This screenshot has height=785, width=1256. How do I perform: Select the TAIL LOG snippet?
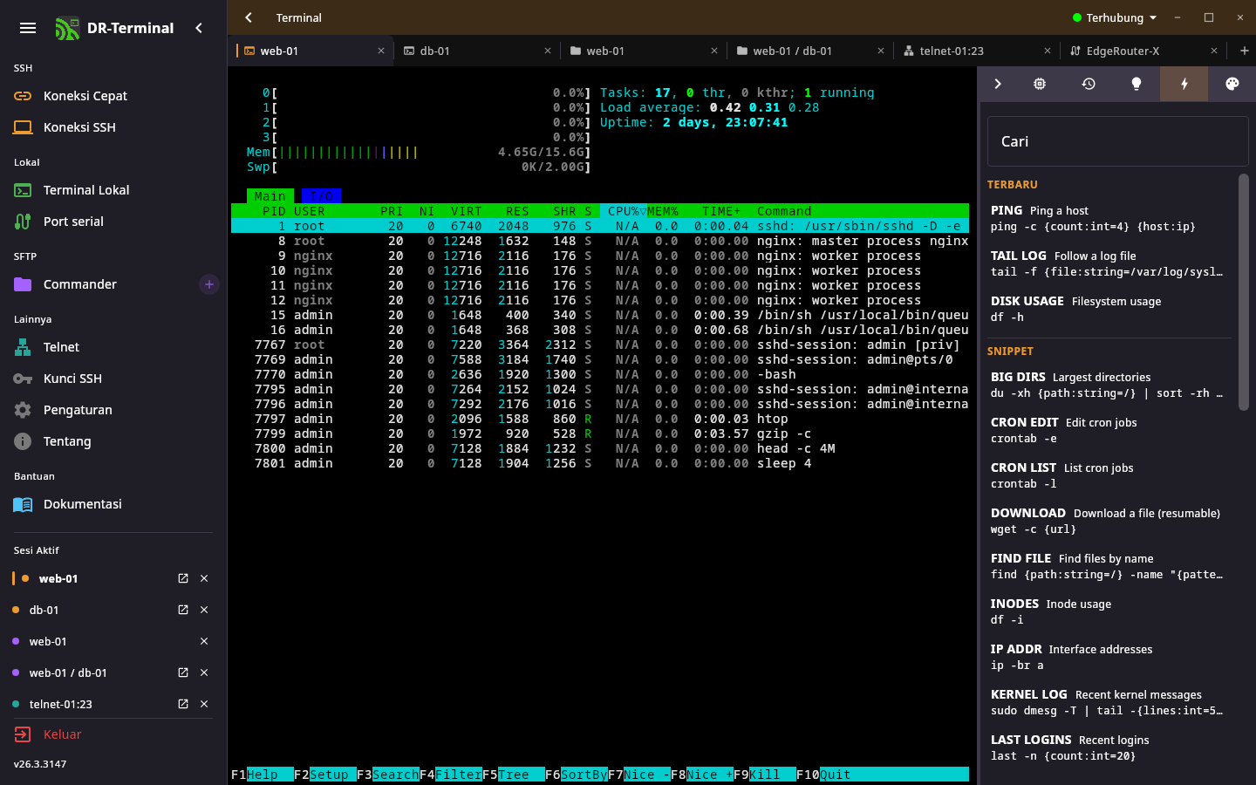click(1109, 263)
